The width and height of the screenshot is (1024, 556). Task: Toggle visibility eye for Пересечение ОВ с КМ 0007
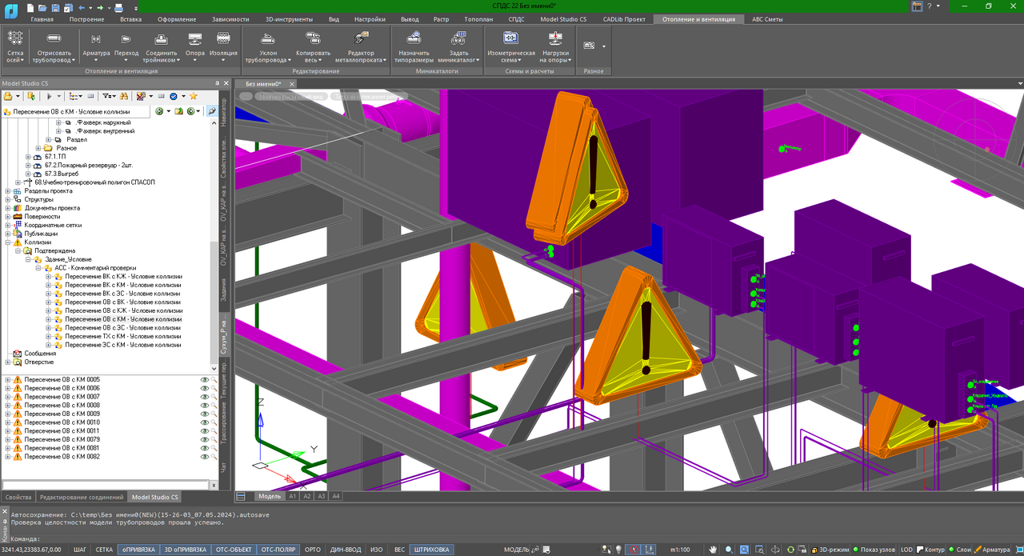tap(205, 397)
